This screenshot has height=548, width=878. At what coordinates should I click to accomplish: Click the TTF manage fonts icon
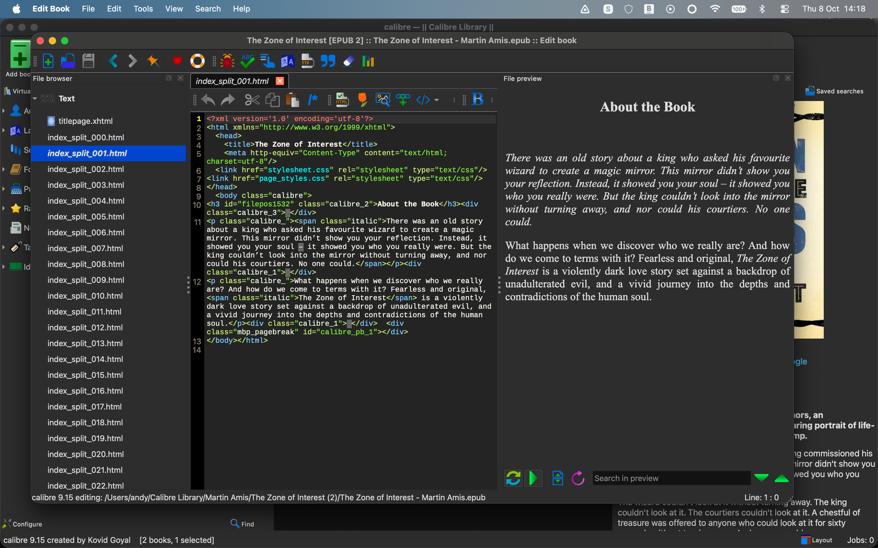tap(308, 61)
